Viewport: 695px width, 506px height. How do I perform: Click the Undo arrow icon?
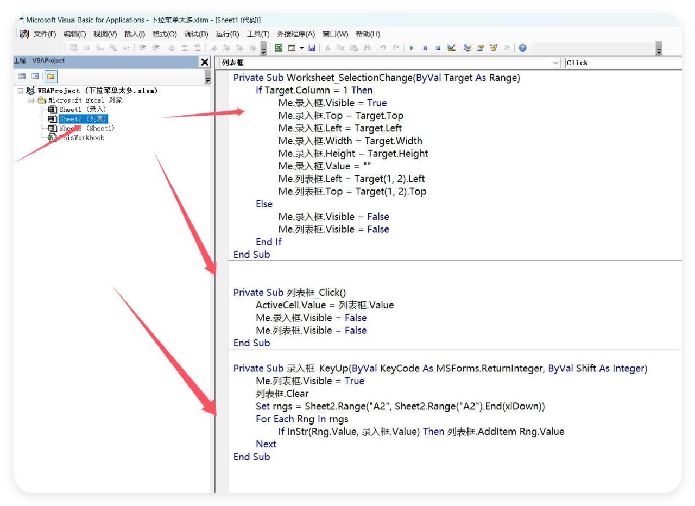tap(383, 48)
